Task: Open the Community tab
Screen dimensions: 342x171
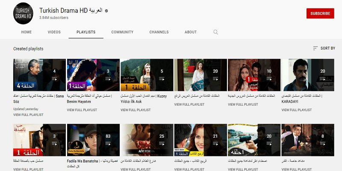Action: click(x=122, y=32)
